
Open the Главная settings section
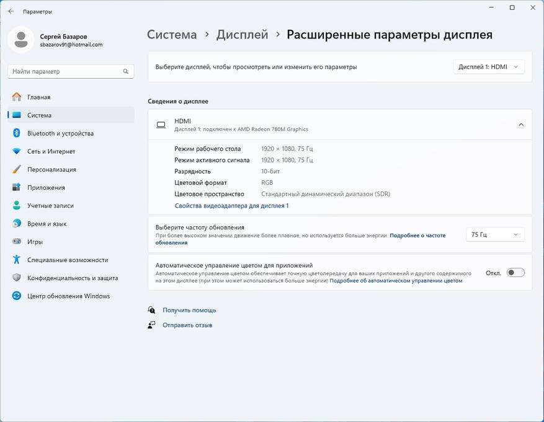[x=71, y=97]
